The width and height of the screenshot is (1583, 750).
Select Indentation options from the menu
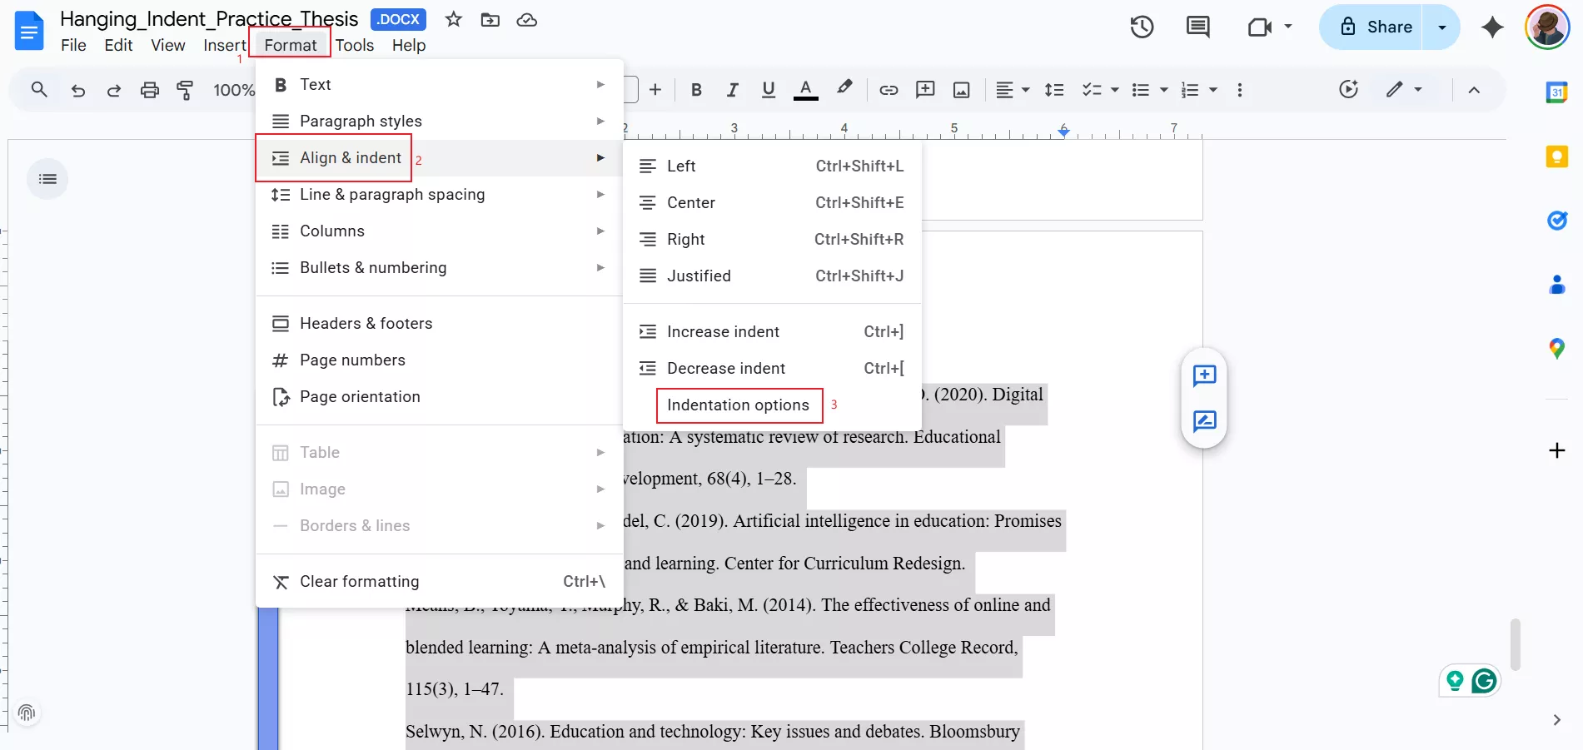[738, 405]
